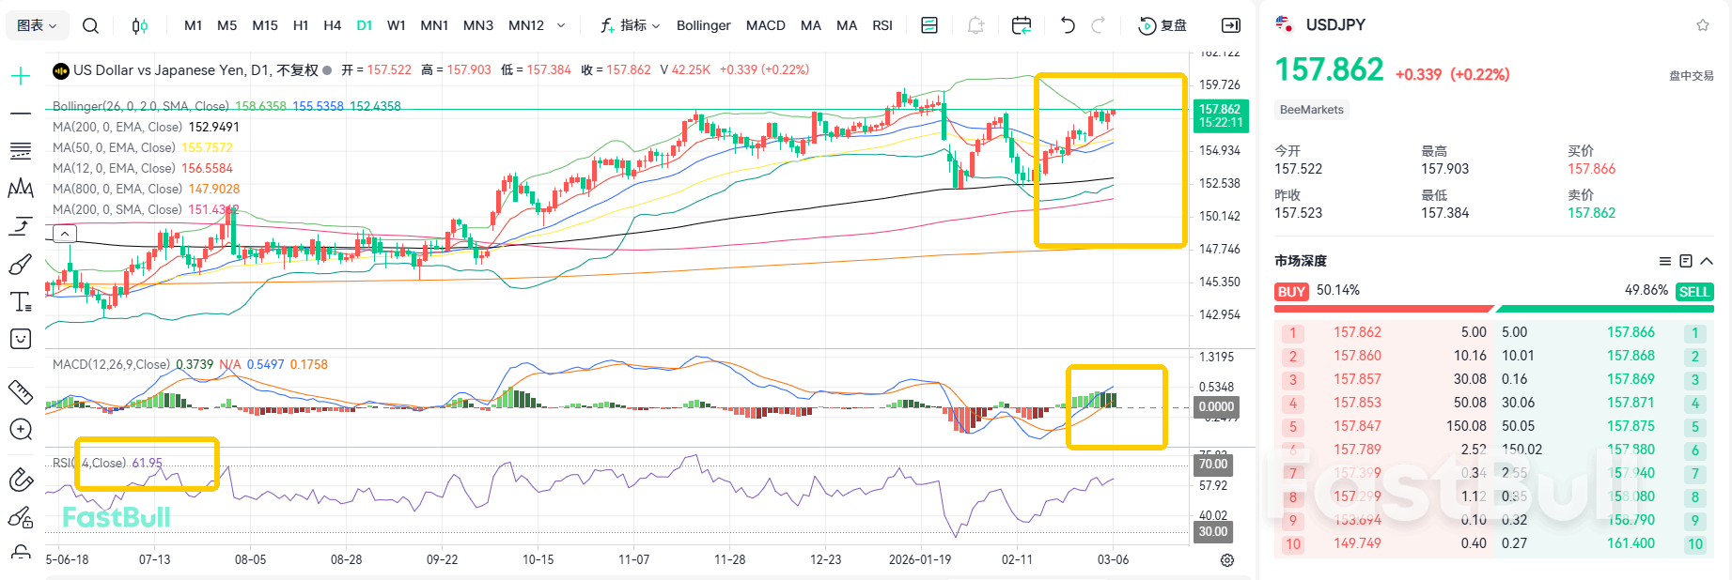Click the zoom in magnifier tool
Screen dimensions: 1732x580
(x=21, y=430)
